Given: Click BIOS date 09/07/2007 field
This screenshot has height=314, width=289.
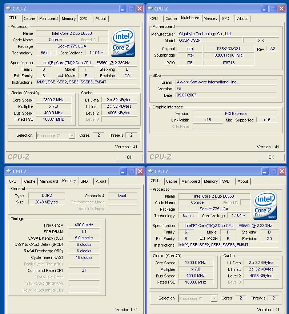Looking at the screenshot, I should 226,95.
